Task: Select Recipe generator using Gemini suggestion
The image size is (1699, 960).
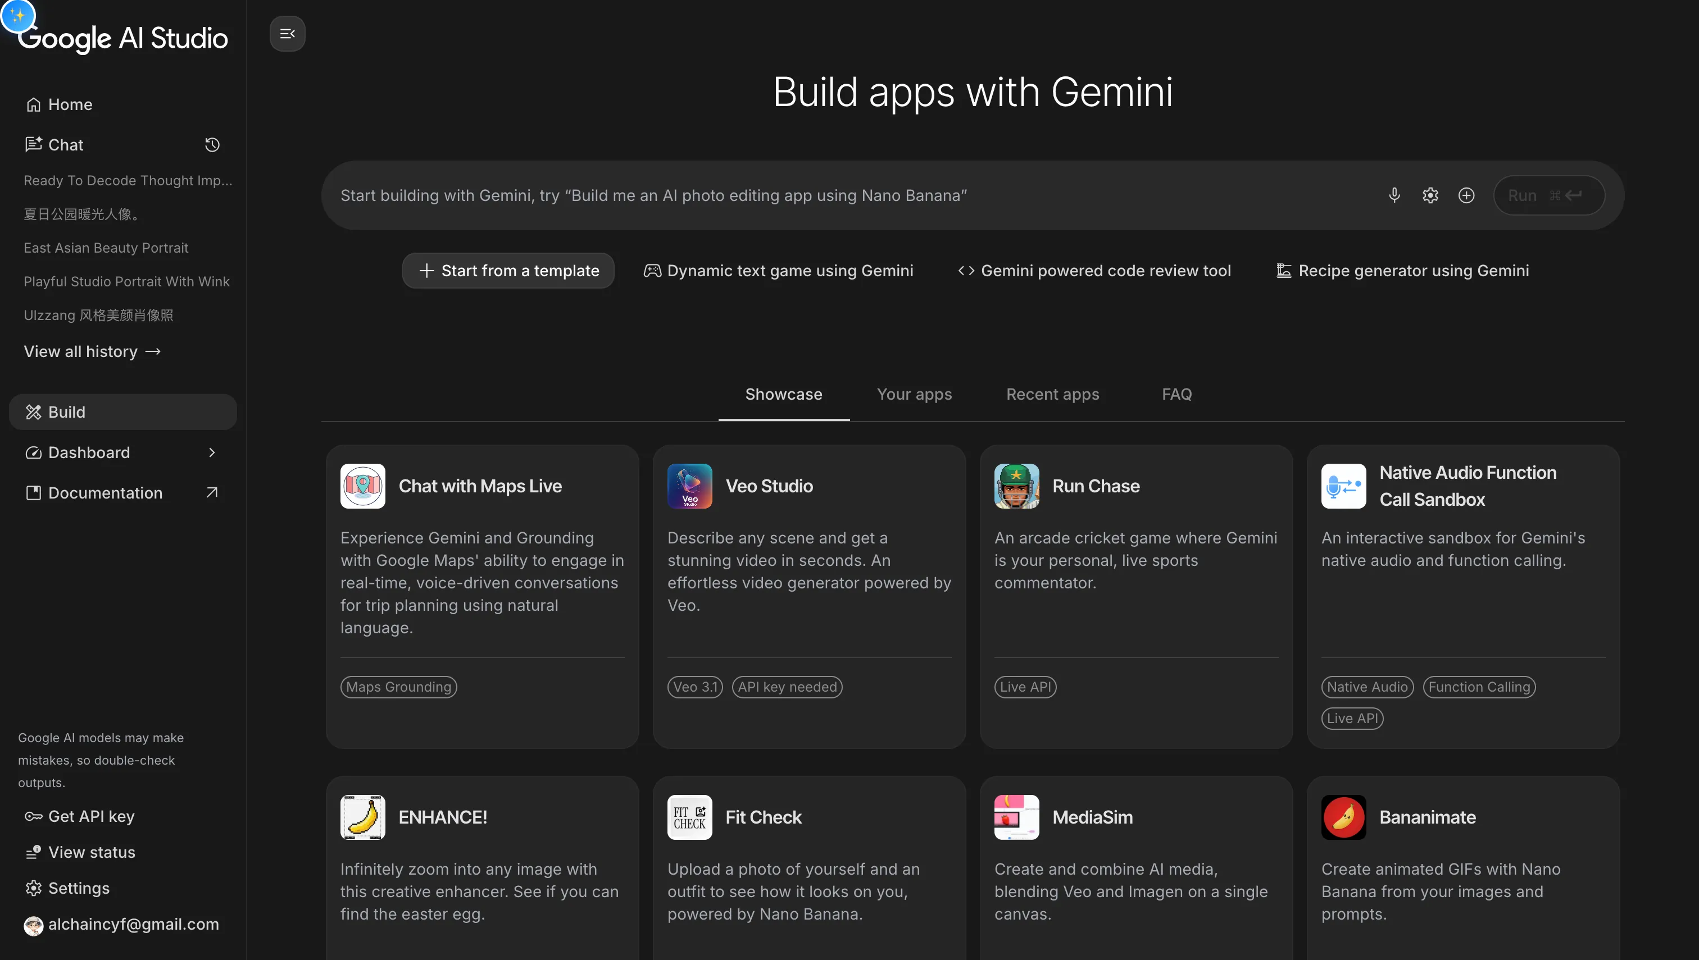Action: pyautogui.click(x=1403, y=271)
